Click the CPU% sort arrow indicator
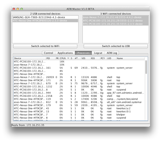 click(68, 58)
